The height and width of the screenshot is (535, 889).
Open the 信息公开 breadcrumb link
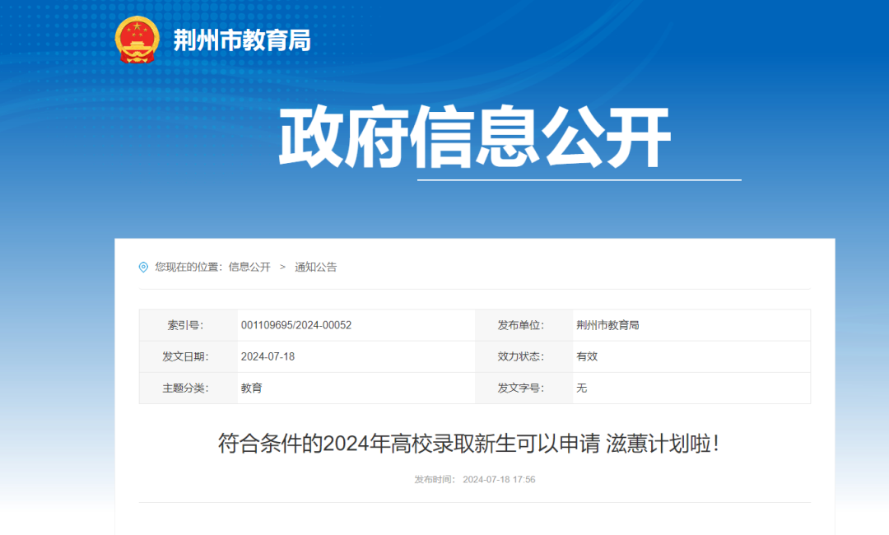[249, 267]
